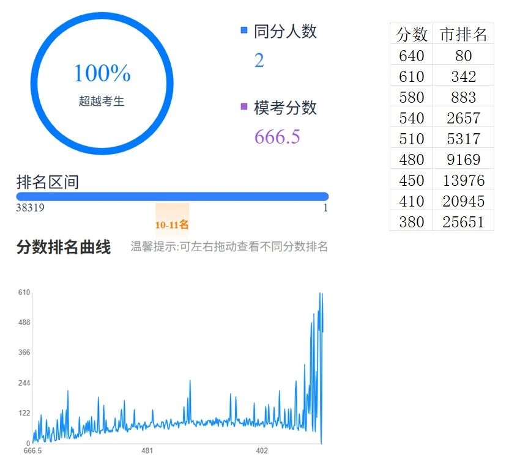The image size is (509, 462).
Task: Click the blue 排名区间 progress bar
Action: coord(172,196)
